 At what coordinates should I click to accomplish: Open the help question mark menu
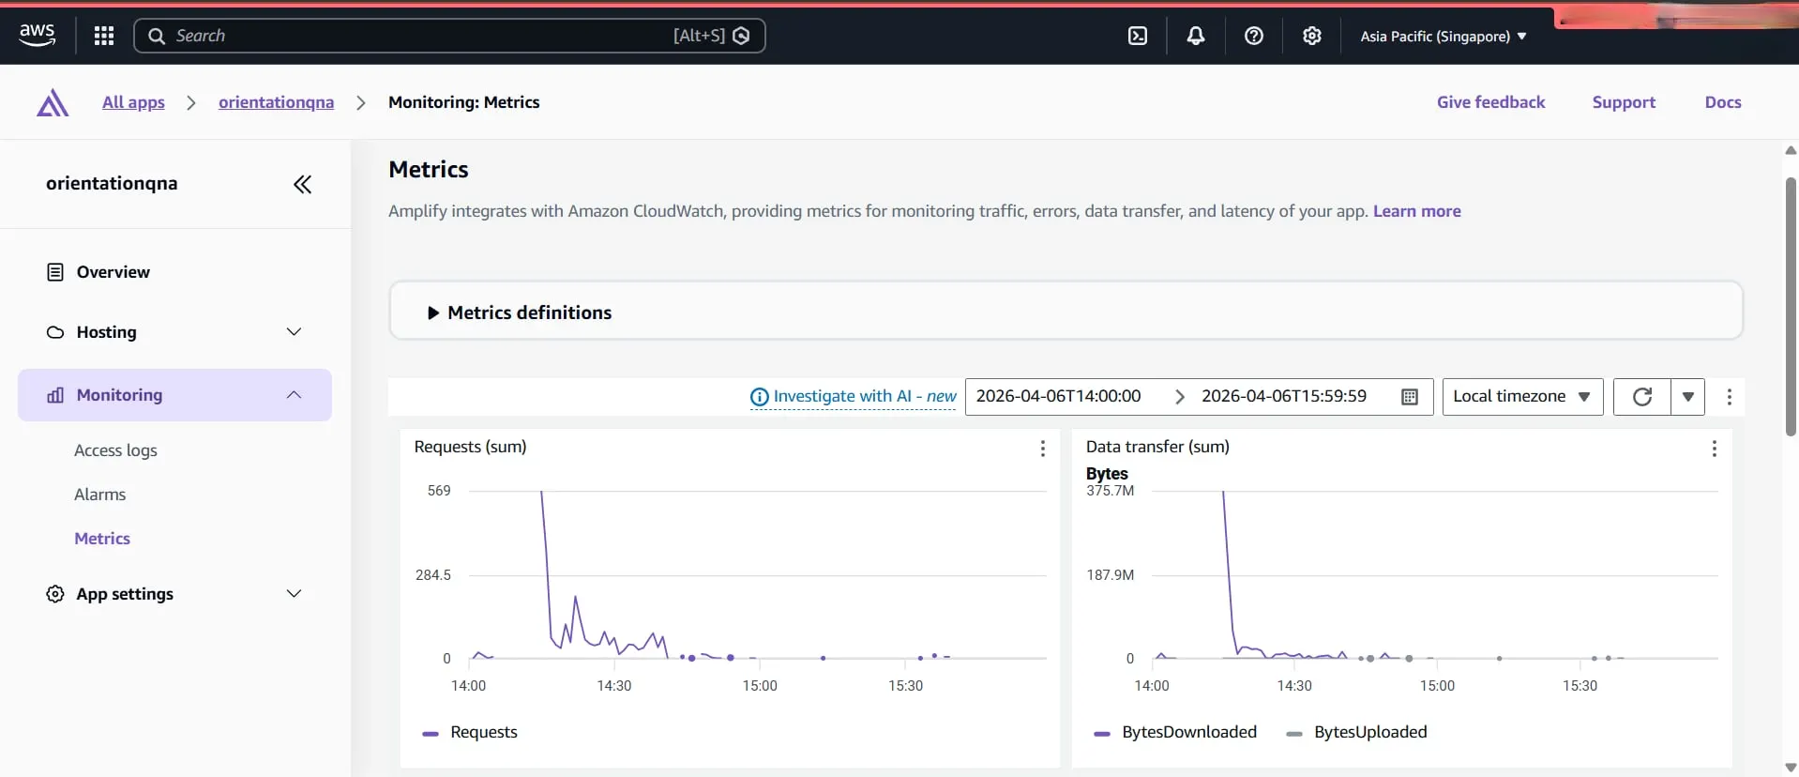coord(1254,36)
